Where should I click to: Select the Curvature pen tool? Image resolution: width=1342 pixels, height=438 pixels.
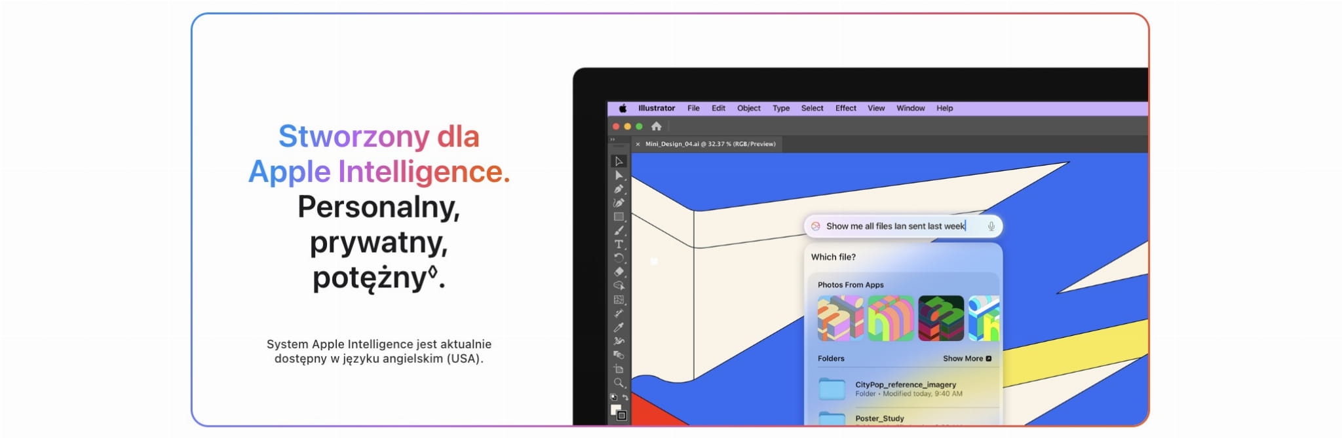pyautogui.click(x=619, y=203)
